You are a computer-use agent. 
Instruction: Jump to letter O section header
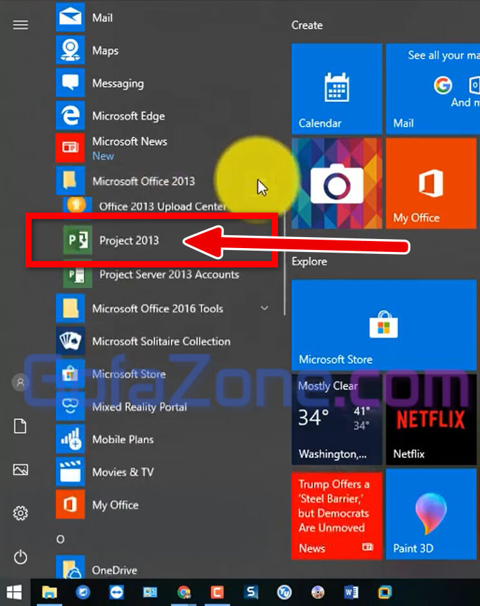pyautogui.click(x=61, y=539)
